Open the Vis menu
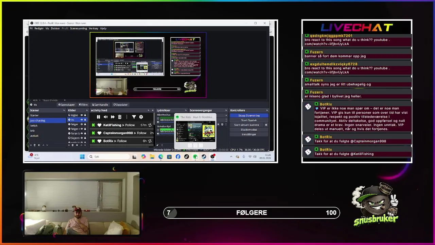 point(47,28)
